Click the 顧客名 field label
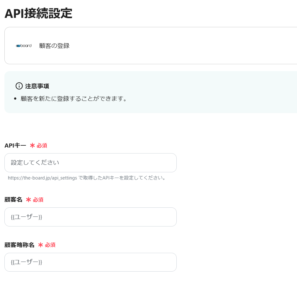 coord(13,200)
